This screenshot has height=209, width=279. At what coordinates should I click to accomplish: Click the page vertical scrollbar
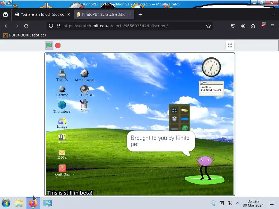(278, 46)
